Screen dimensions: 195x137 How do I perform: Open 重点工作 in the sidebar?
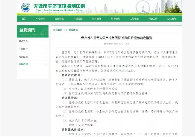point(23,41)
